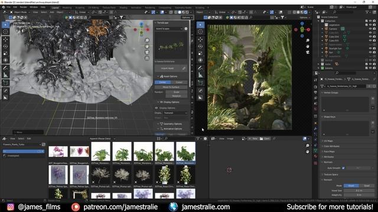Click zoom gizmo in right render viewport
The height and width of the screenshot is (212, 378).
pyautogui.click(x=308, y=40)
